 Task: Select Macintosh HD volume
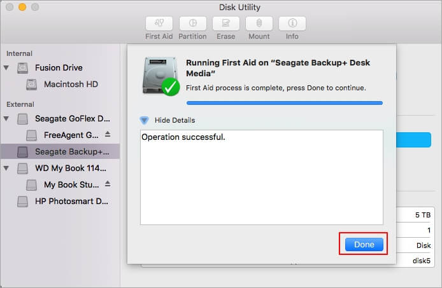tap(70, 85)
